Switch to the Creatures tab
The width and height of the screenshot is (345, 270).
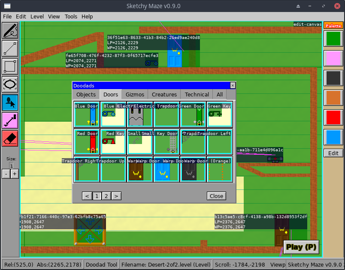164,94
